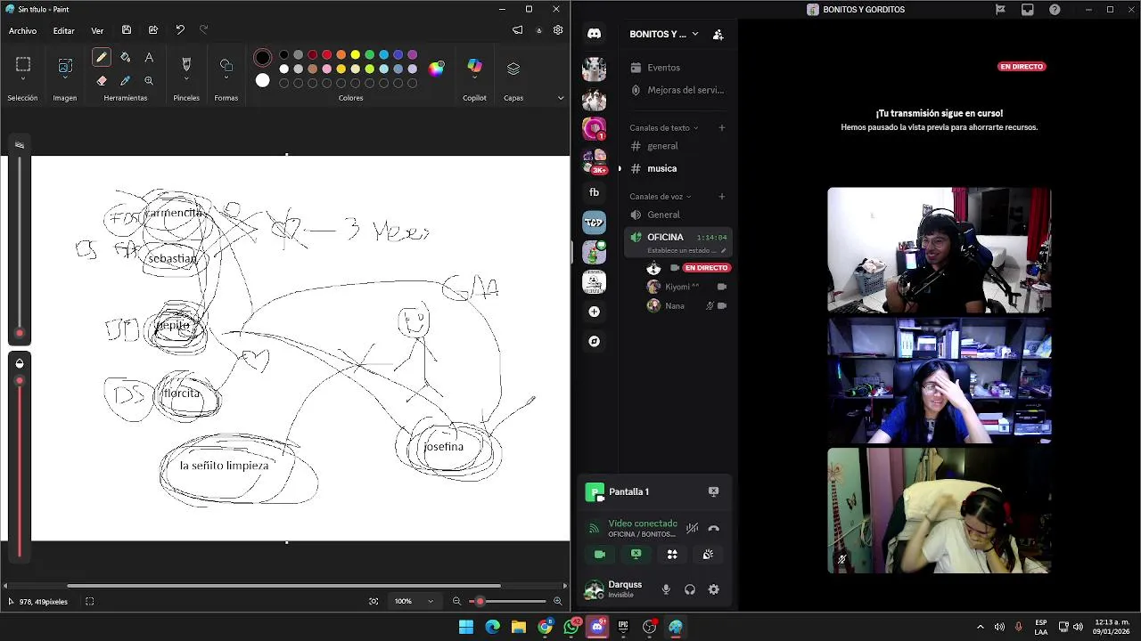Toggle Discord microphone mute
The height and width of the screenshot is (641, 1141).
point(666,589)
